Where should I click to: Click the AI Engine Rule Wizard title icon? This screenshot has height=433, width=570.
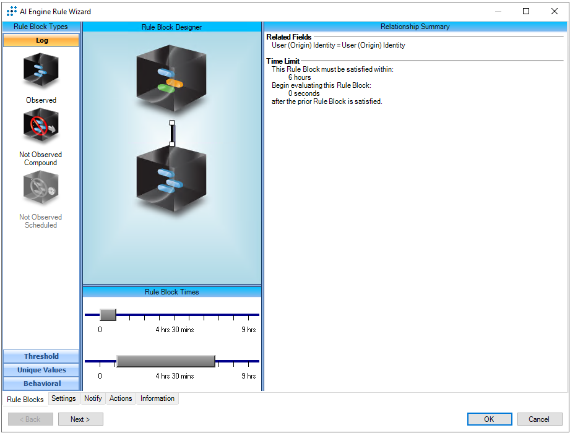pos(12,11)
